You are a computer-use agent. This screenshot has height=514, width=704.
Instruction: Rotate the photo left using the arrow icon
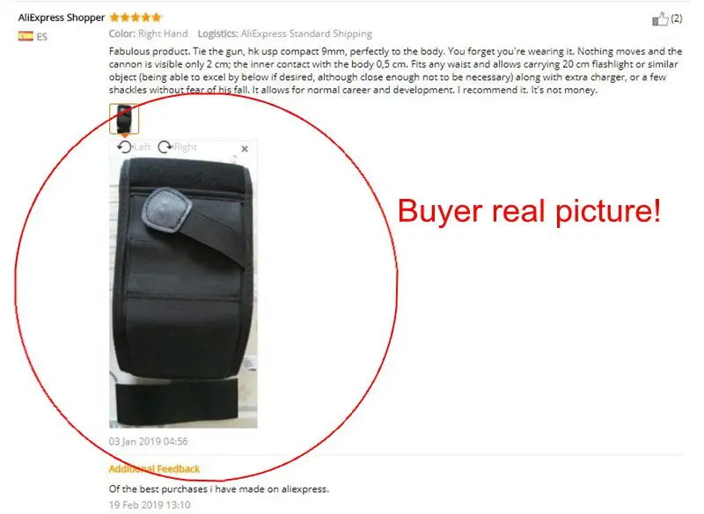click(x=124, y=147)
